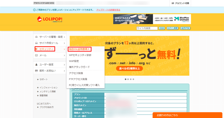Expand サーバーの管理・設定 chevron
This screenshot has width=224, height=118.
[x=64, y=37]
